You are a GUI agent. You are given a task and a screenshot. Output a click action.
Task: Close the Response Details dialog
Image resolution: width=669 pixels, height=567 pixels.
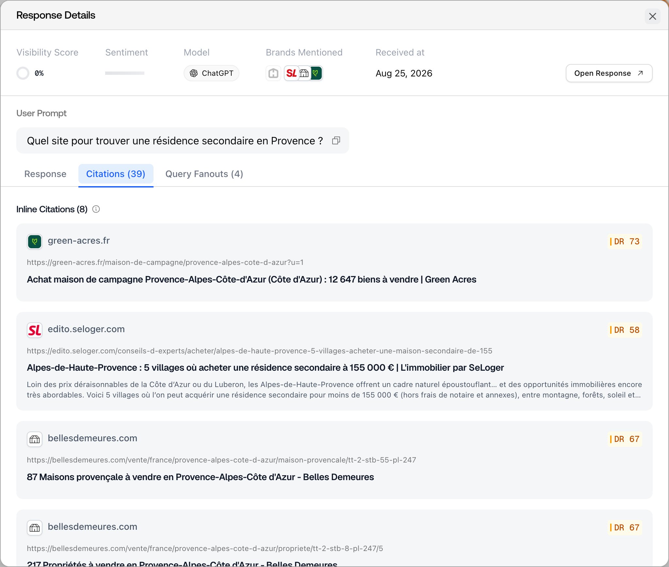(x=652, y=16)
